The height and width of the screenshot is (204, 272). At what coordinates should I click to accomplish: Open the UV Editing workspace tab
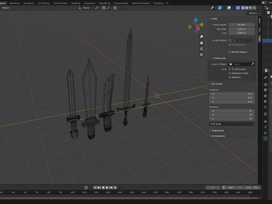(x=44, y=3)
